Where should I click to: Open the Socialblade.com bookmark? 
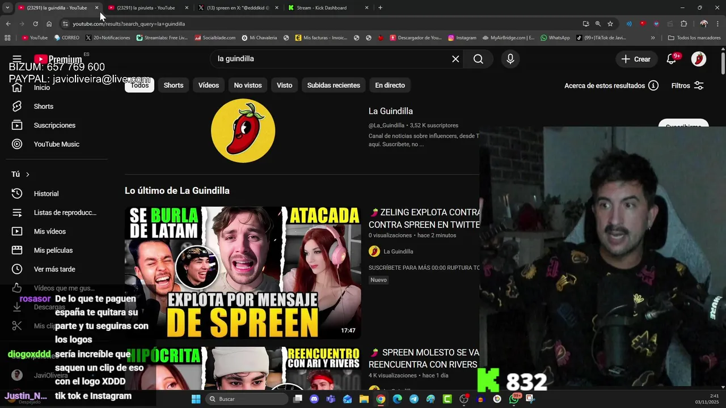pyautogui.click(x=214, y=38)
